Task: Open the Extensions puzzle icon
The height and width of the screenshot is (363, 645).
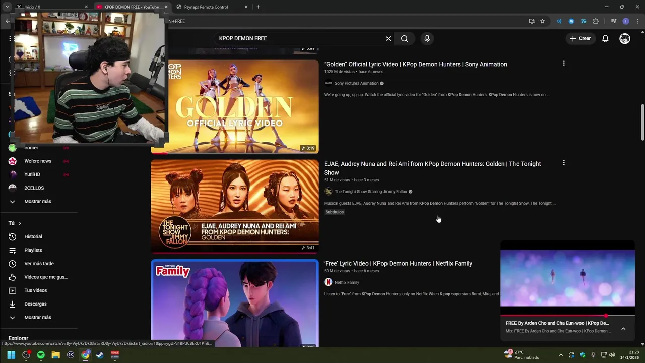Action: point(596,21)
